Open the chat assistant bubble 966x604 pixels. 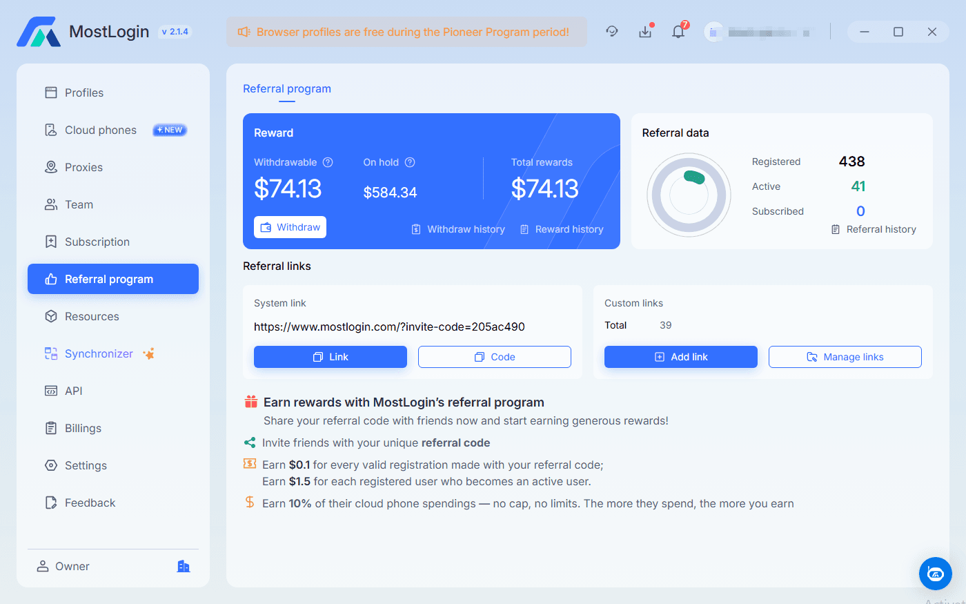pyautogui.click(x=936, y=574)
